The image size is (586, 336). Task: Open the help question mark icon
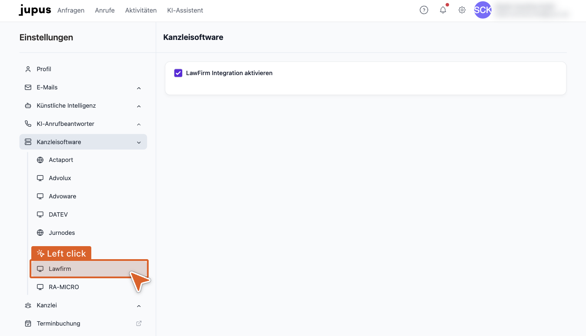(424, 10)
